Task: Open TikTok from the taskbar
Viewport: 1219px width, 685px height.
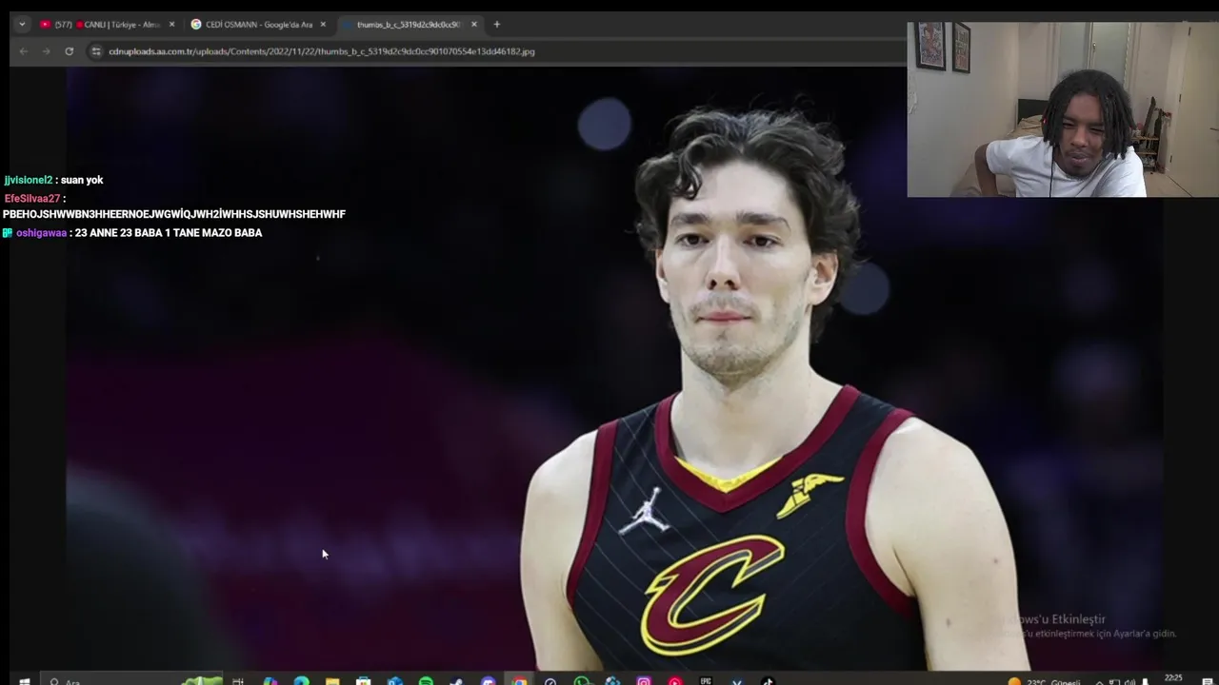Action: pyautogui.click(x=768, y=681)
